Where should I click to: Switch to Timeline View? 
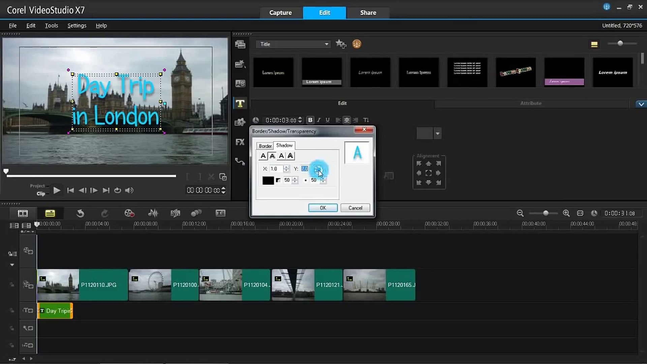click(50, 213)
